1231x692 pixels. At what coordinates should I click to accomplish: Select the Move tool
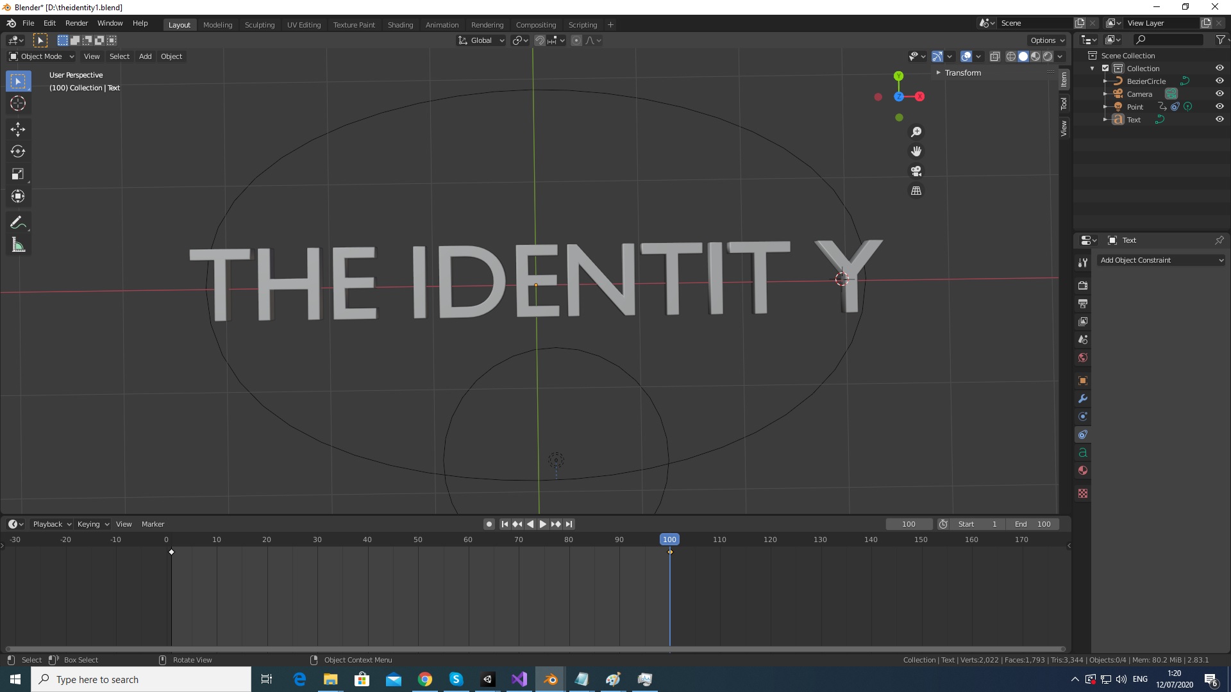[x=18, y=129]
